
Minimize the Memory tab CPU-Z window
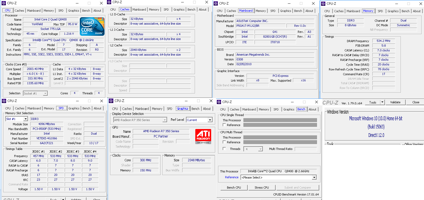(x=396, y=4)
